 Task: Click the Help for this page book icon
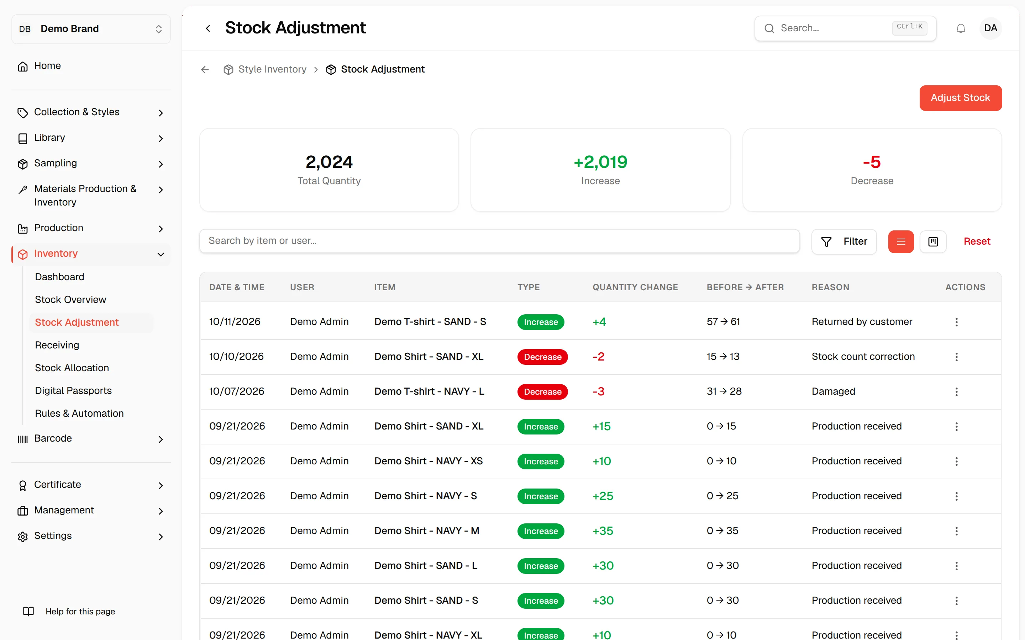(x=28, y=611)
